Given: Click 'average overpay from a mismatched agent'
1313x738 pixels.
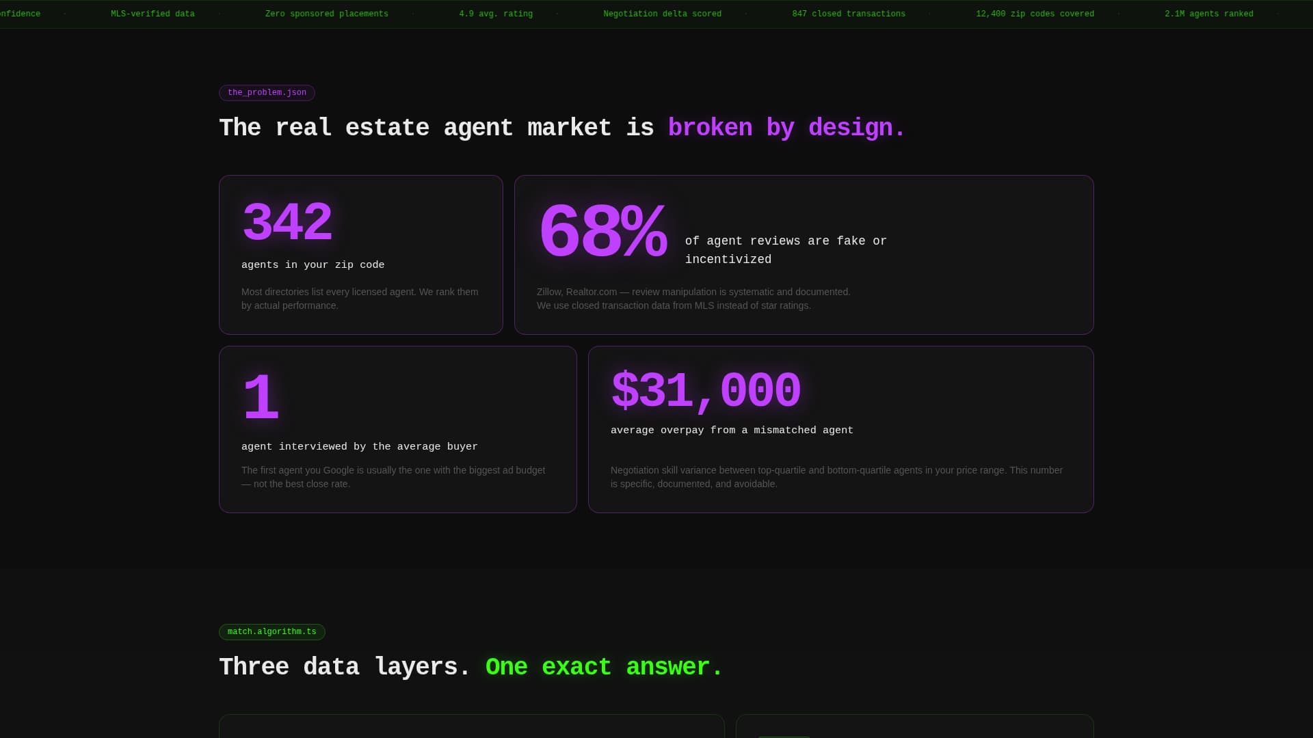Looking at the screenshot, I should [732, 430].
